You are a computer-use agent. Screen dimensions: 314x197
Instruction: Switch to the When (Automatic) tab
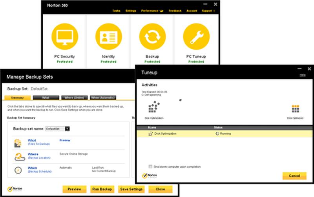(x=103, y=98)
